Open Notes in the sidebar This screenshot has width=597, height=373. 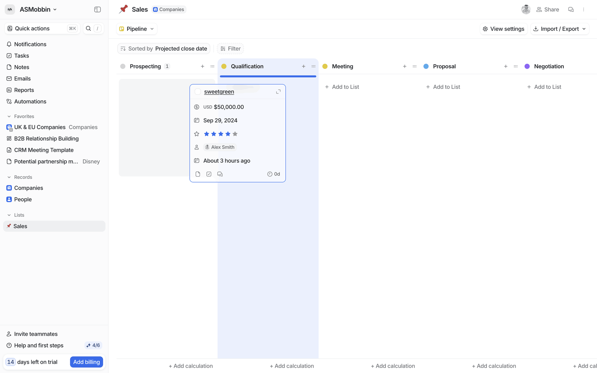tap(54, 67)
